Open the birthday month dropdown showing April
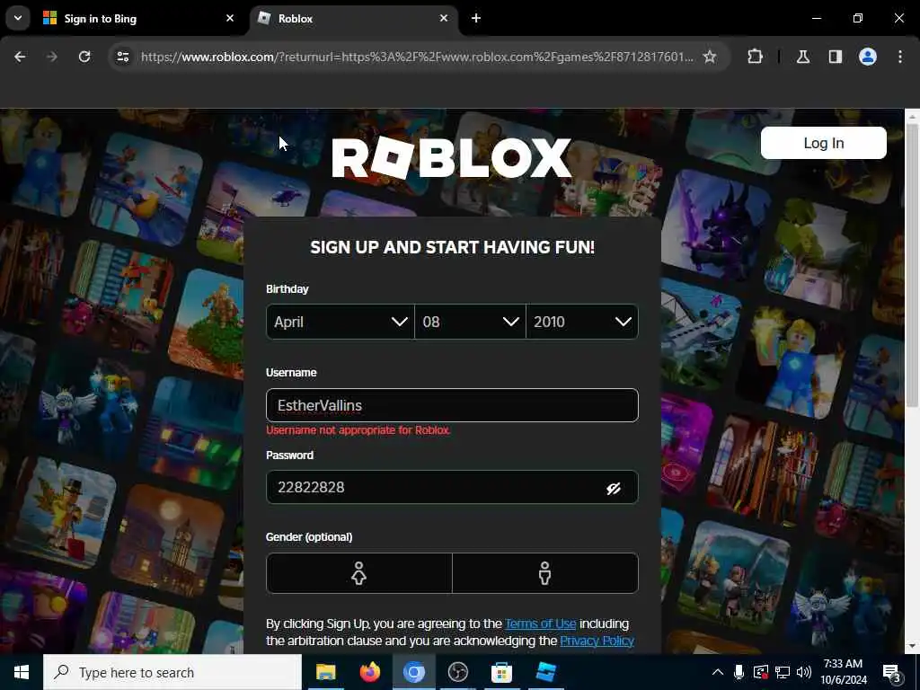 coord(341,322)
